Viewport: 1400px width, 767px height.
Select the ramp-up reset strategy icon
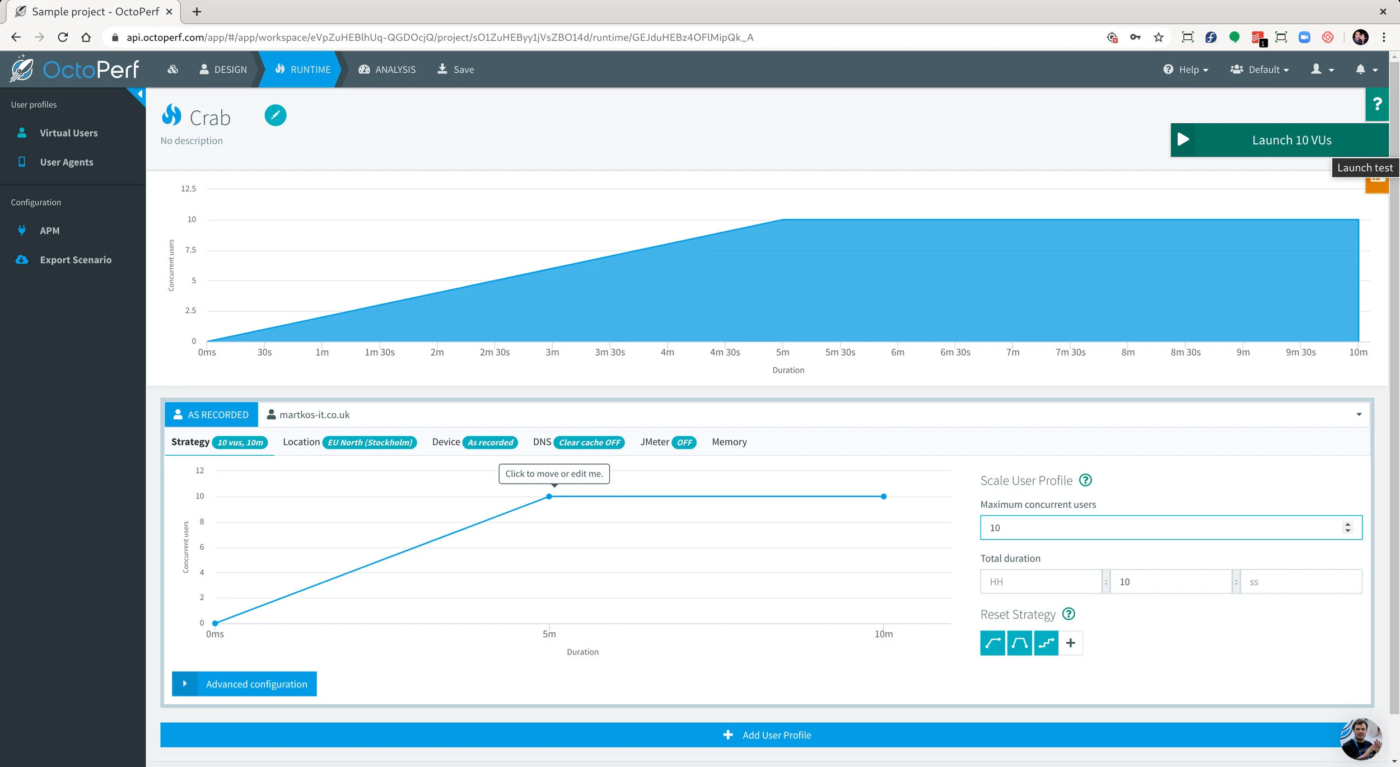(x=993, y=643)
